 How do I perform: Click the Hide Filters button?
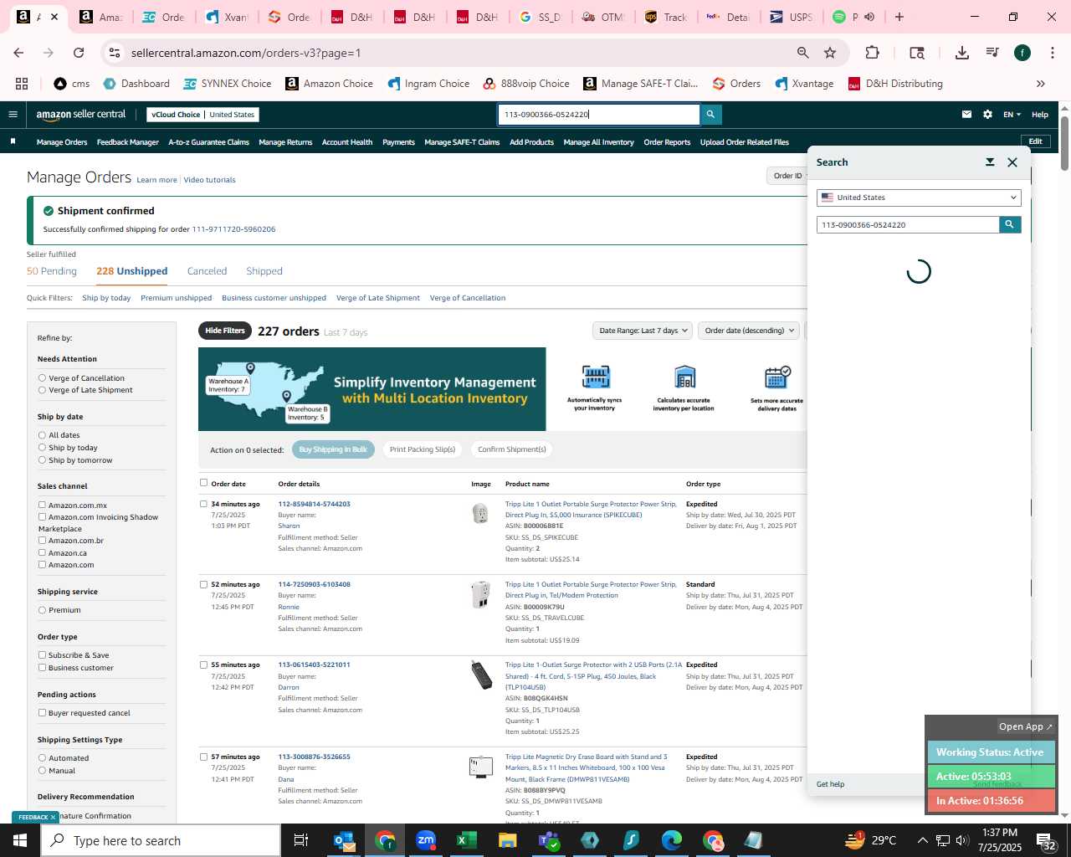225,331
